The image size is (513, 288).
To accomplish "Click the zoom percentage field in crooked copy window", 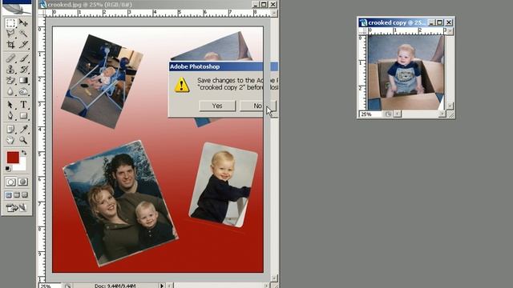I will 370,114.
